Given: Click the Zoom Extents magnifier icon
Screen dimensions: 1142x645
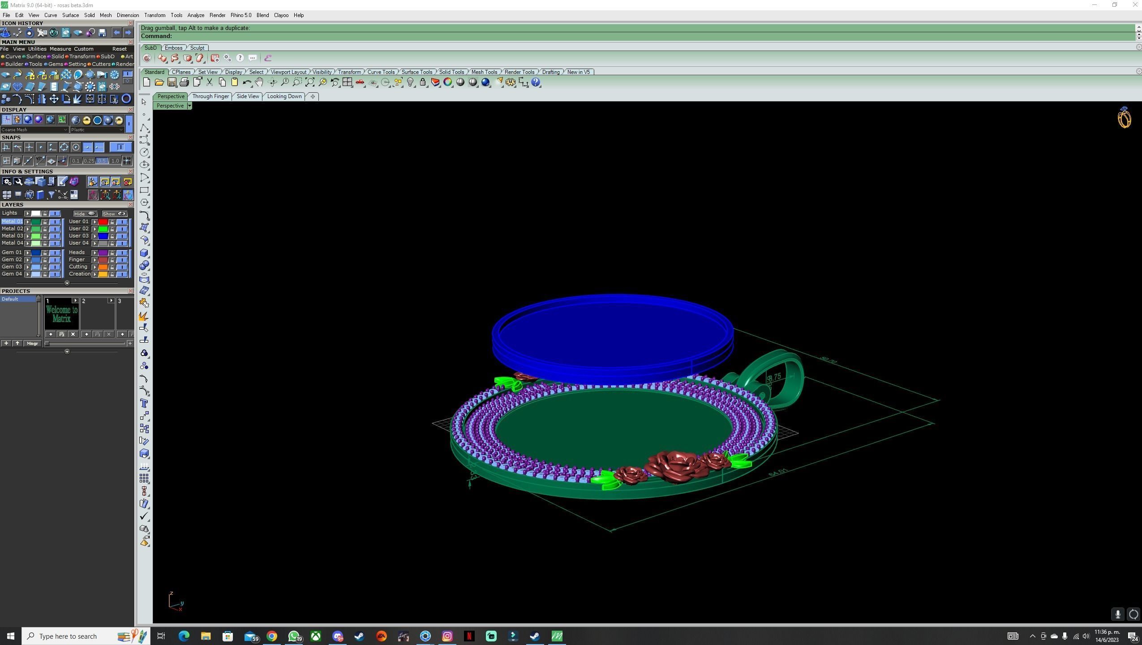Looking at the screenshot, I should pos(309,82).
